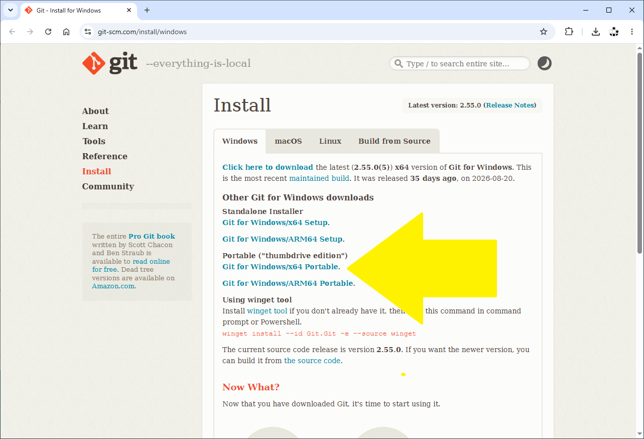Open the 'maintained build' link
The image size is (644, 439).
pyautogui.click(x=319, y=178)
